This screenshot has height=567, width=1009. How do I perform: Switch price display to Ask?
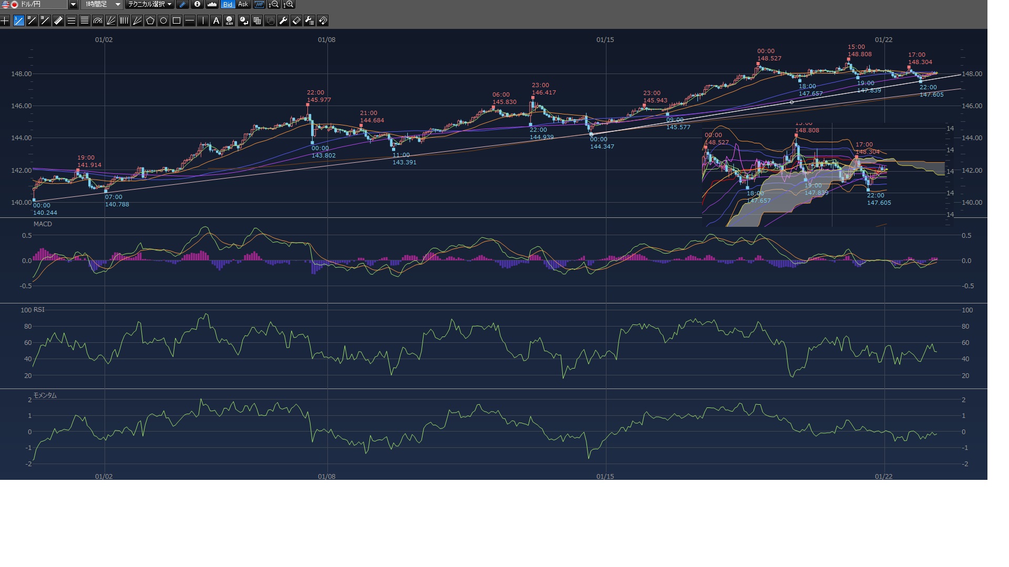click(243, 5)
